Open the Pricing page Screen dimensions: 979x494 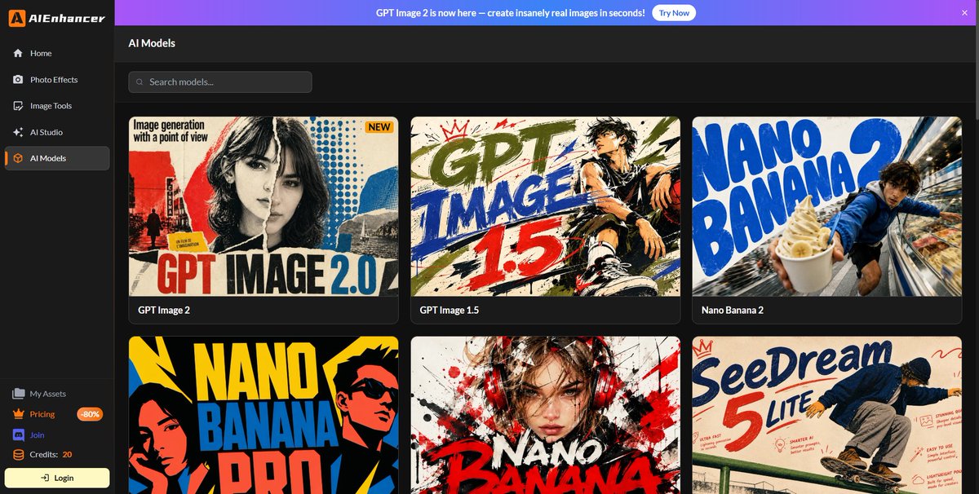(x=42, y=414)
